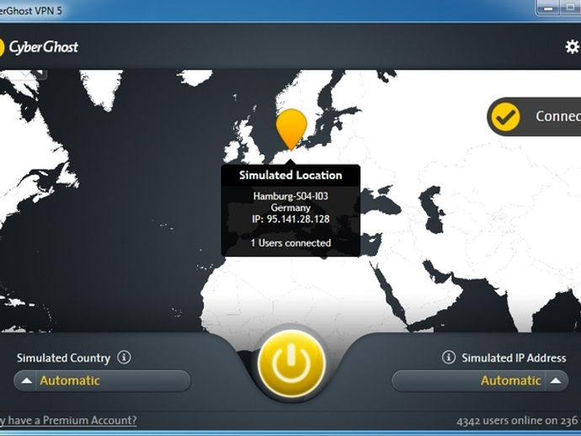Screen dimensions: 581x436
Task: Click the Connected status text
Action: [558, 116]
